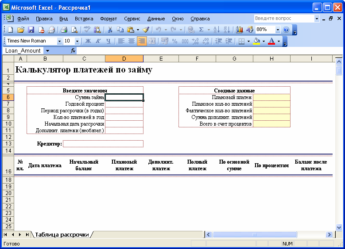Click the Sort Ascending icon
The image size is (345, 249).
(x=216, y=30)
